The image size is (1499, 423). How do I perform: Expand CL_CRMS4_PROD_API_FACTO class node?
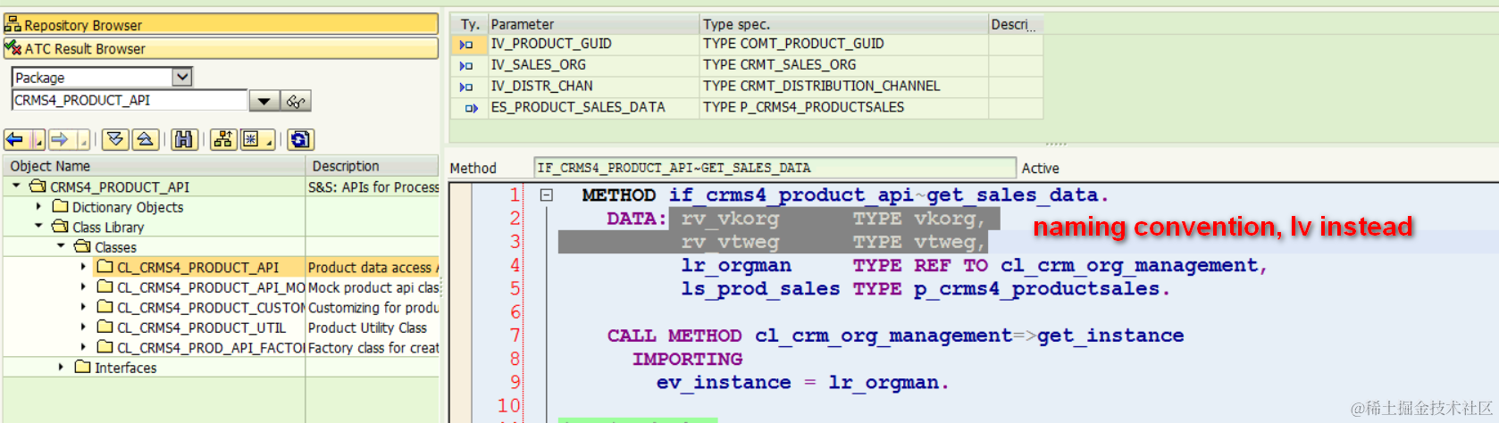coord(83,347)
